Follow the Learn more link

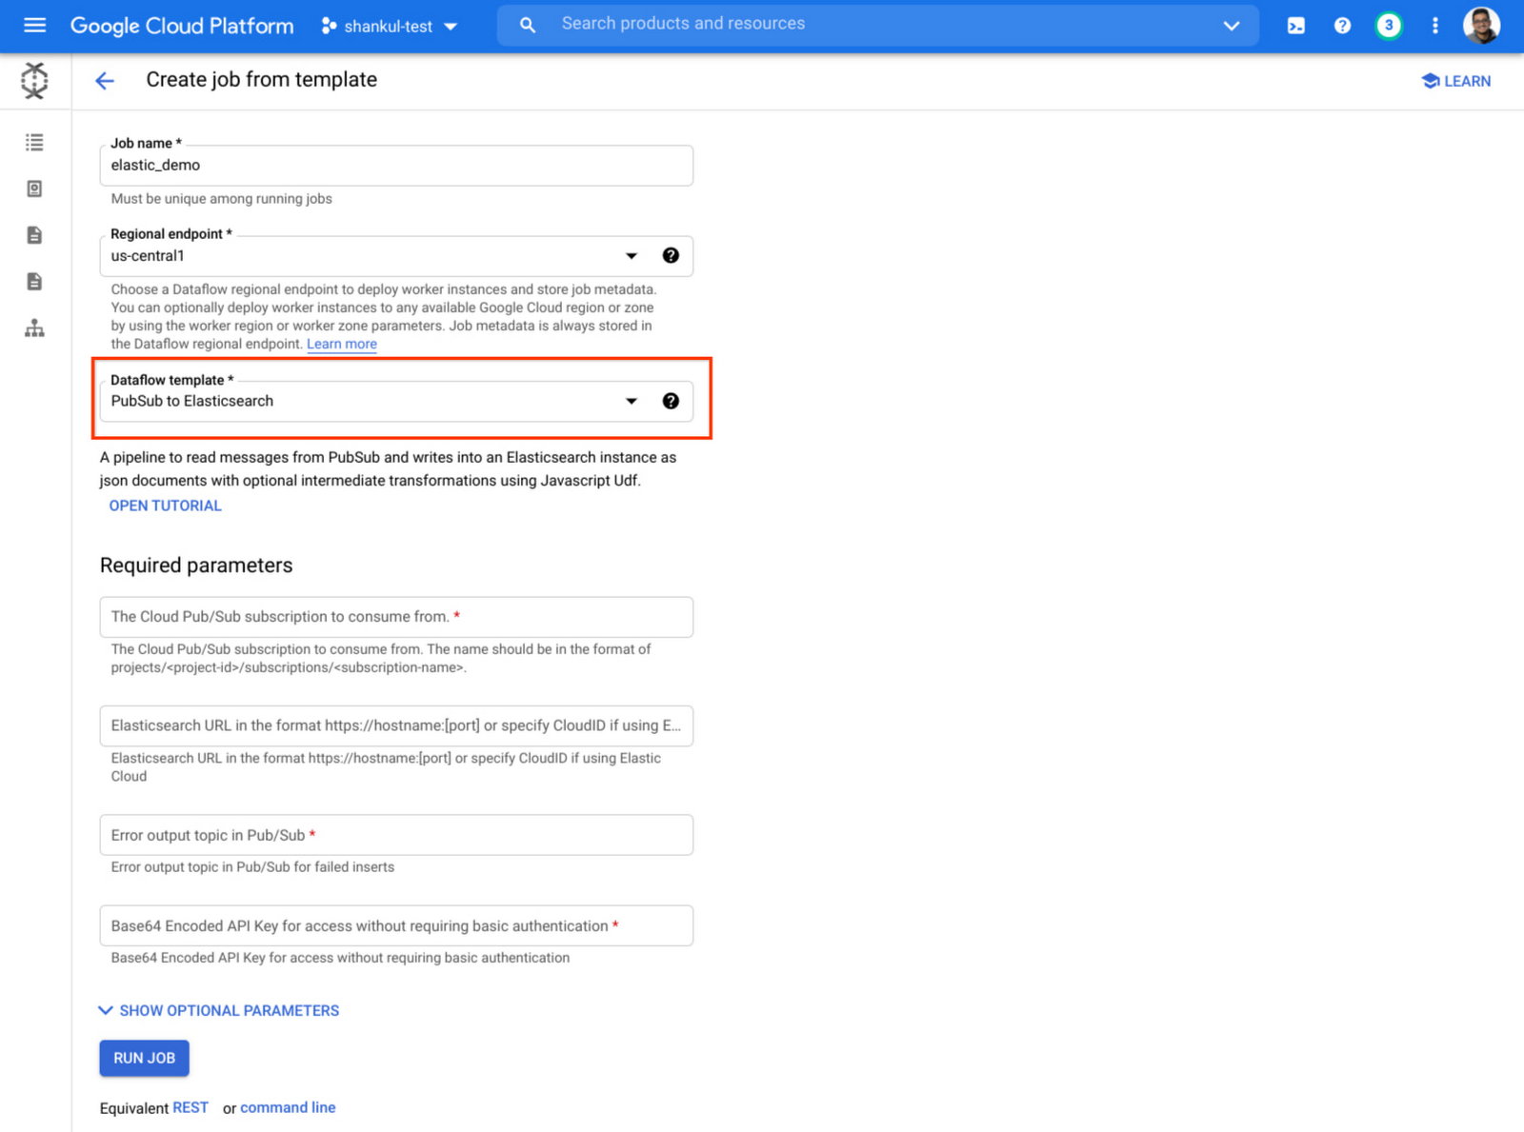pos(342,344)
